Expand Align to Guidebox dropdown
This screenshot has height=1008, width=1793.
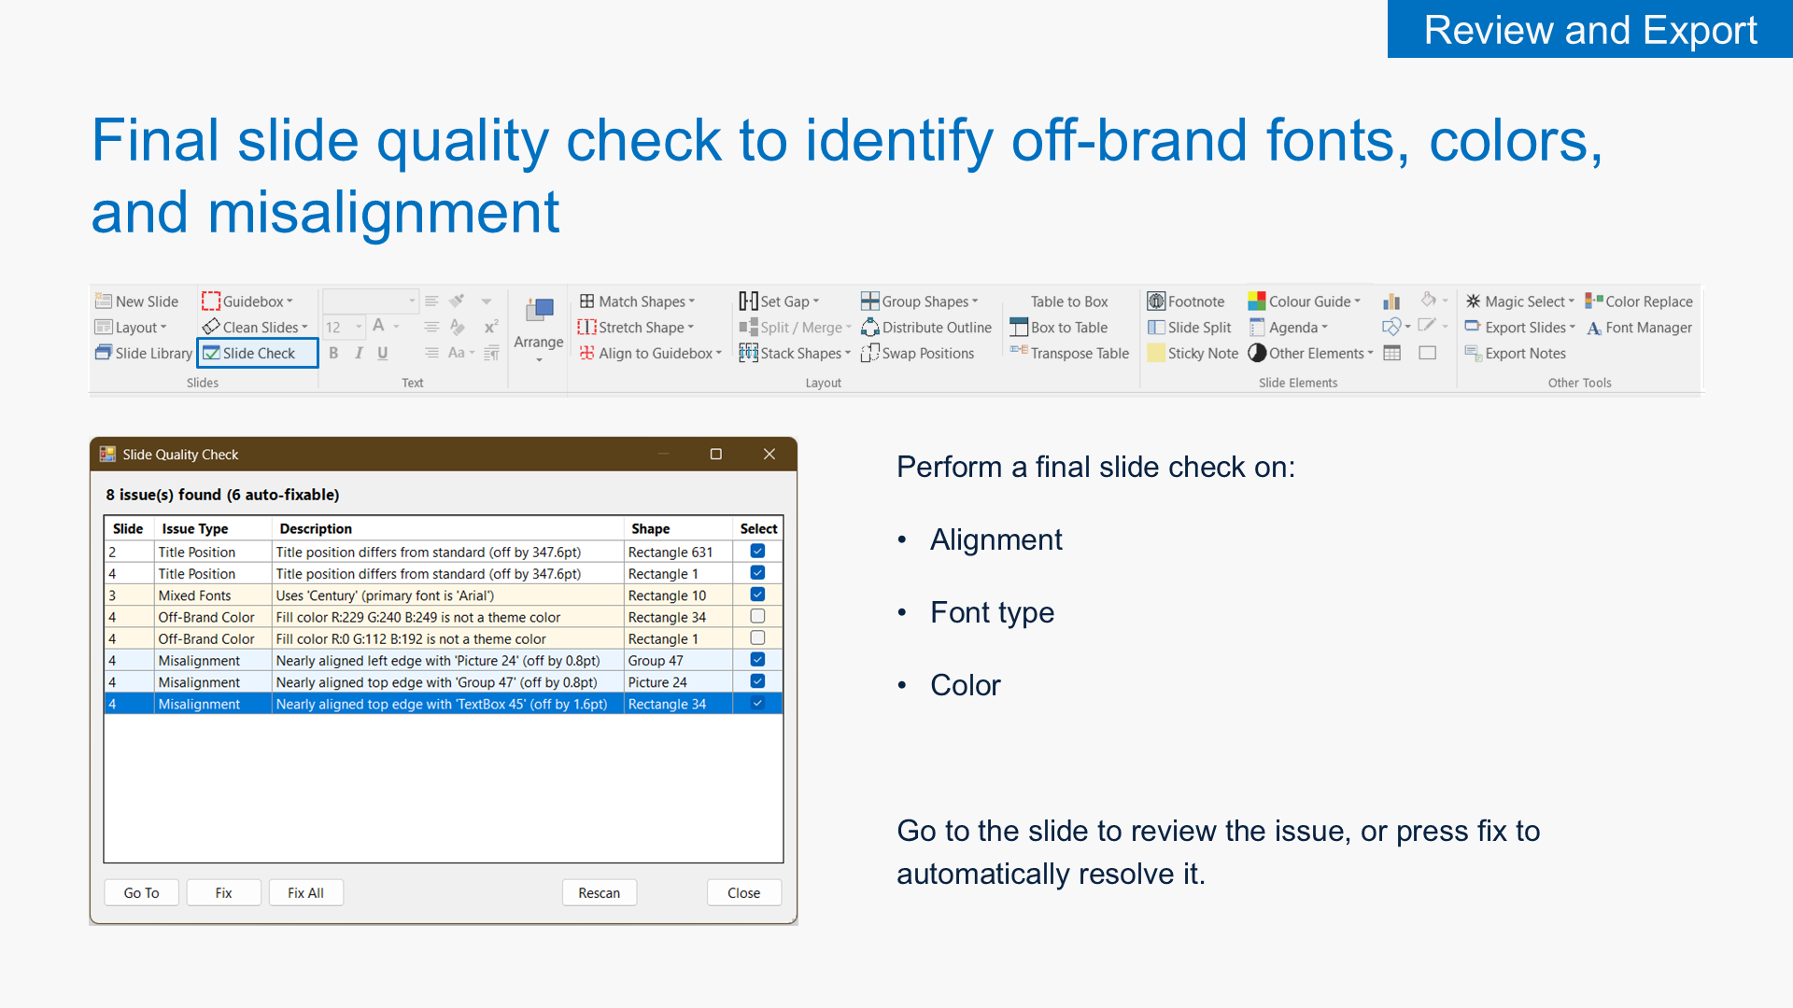[x=718, y=353]
